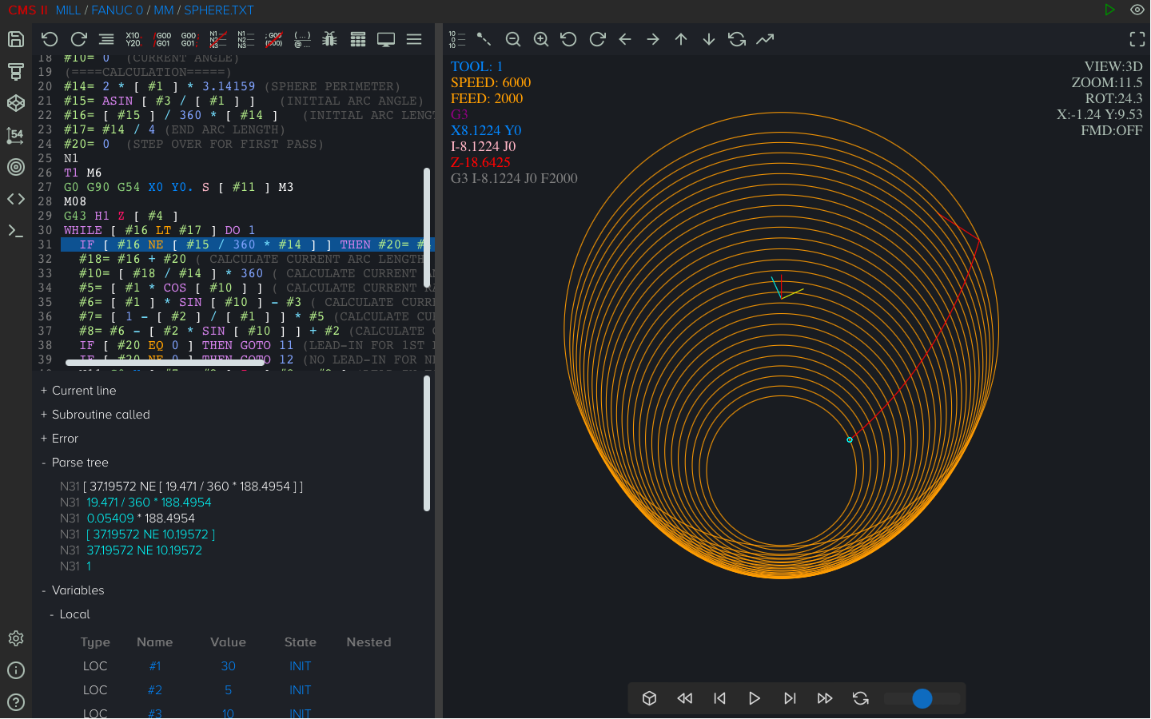Click MM units in the header
The image size is (1151, 719).
click(x=164, y=10)
